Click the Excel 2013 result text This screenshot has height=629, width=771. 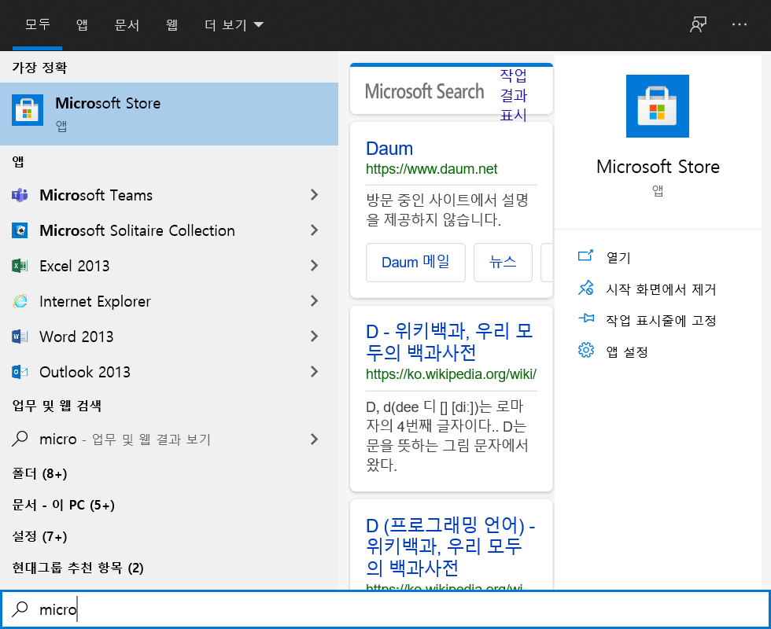[74, 266]
